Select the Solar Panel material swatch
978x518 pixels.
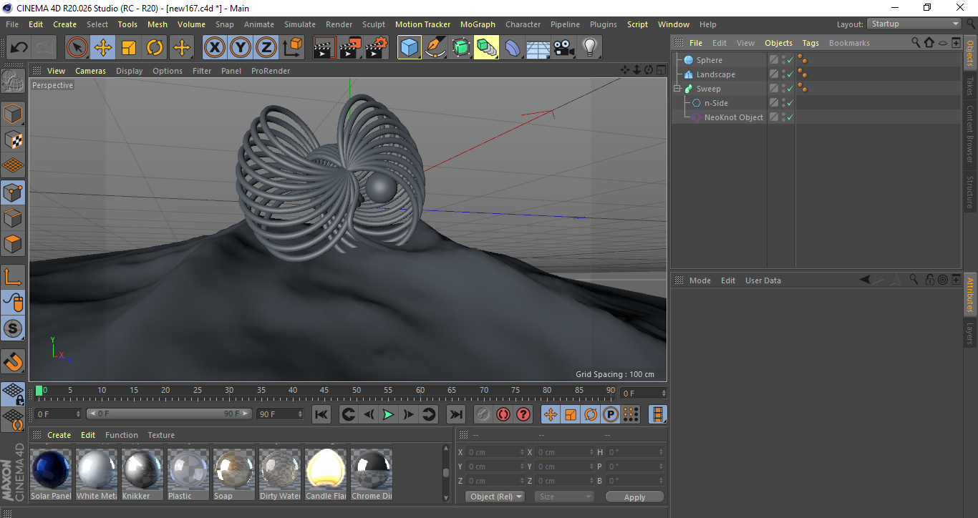51,475
